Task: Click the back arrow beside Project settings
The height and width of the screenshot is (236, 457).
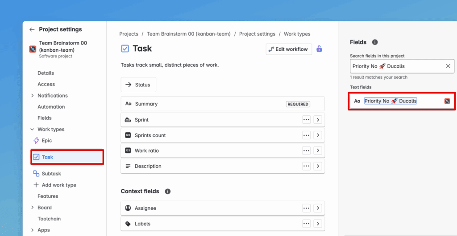Action: click(x=32, y=29)
